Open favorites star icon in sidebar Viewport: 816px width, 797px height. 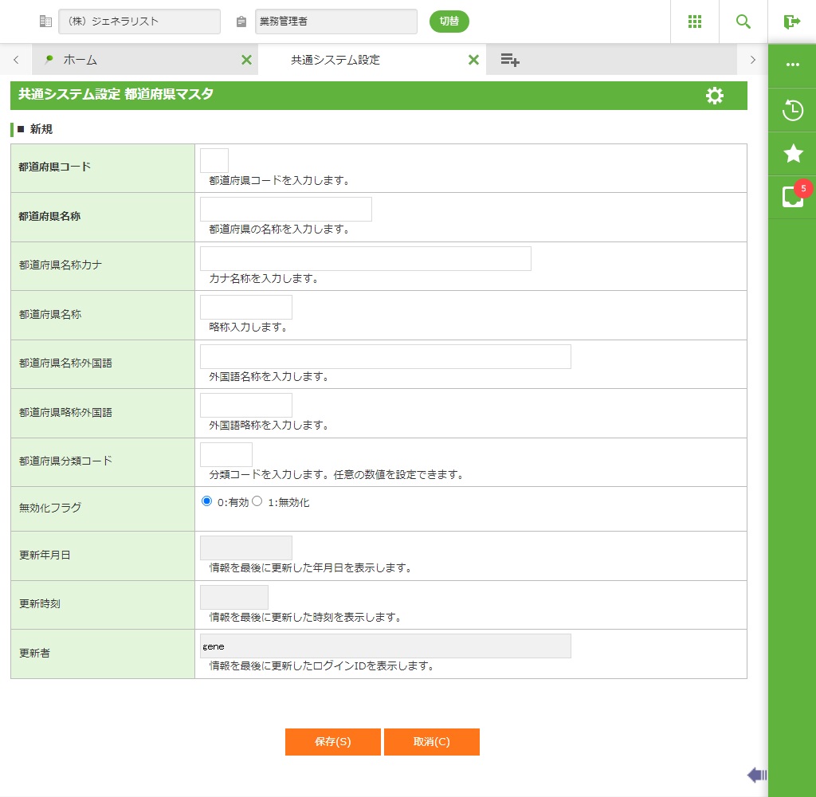[793, 154]
